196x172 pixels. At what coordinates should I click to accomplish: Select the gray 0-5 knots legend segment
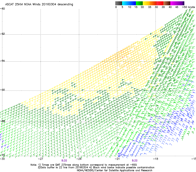119,3
